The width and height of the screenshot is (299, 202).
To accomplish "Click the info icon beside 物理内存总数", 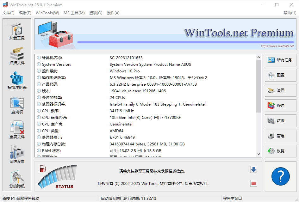I will 39,144.
